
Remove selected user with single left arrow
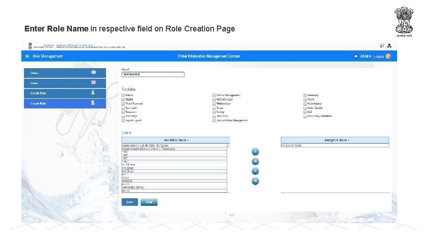(255, 171)
